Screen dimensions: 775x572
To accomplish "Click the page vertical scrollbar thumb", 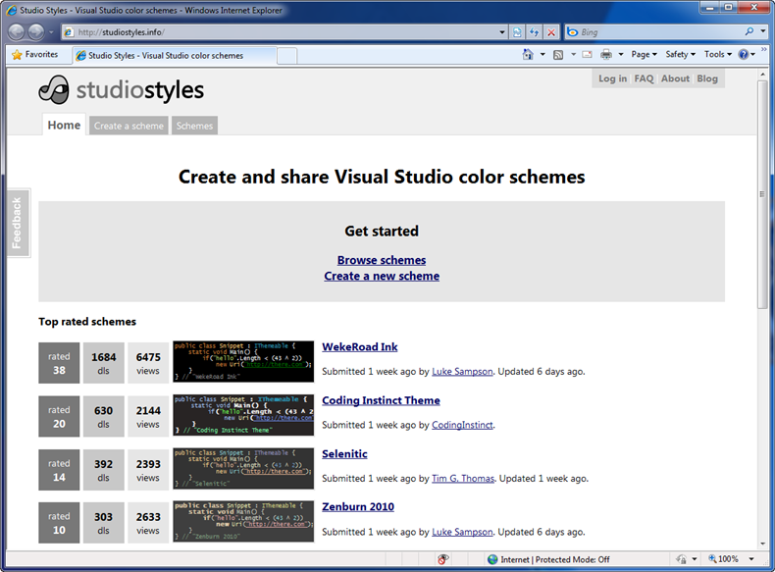I will click(761, 194).
